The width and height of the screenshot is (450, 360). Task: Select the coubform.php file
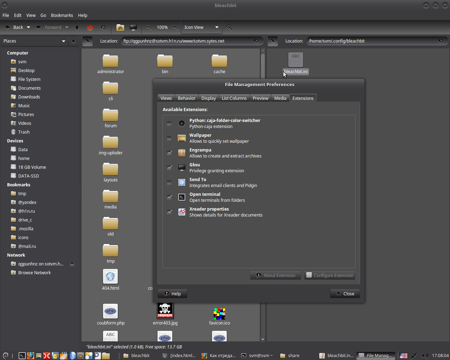(110, 315)
